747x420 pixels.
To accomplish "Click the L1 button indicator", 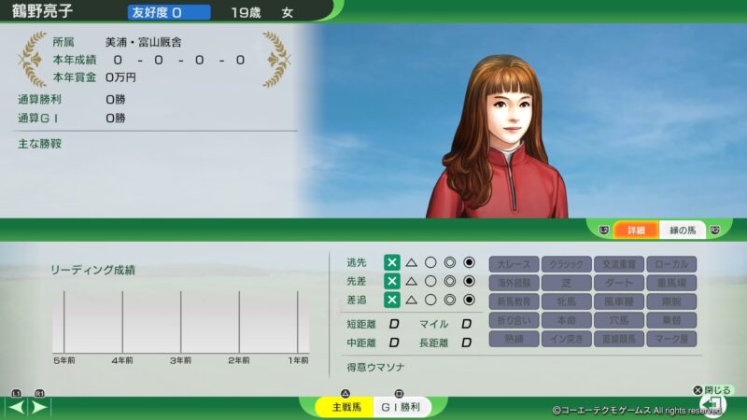I will coord(17,393).
